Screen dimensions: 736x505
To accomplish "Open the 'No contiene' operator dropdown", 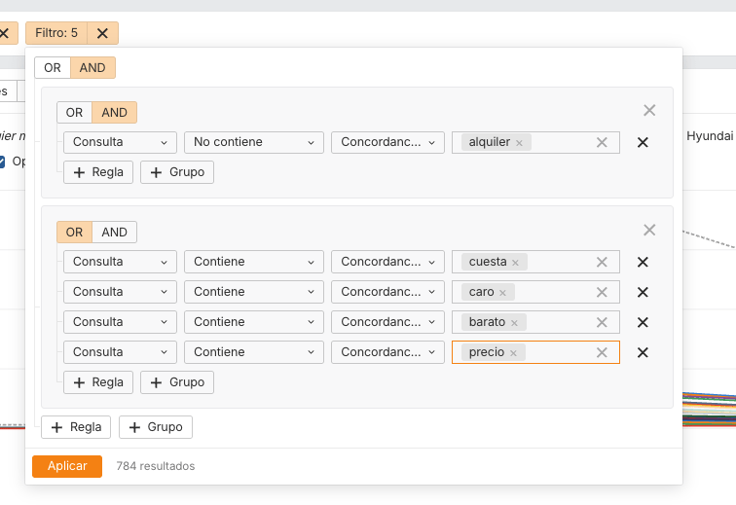I will [x=253, y=142].
